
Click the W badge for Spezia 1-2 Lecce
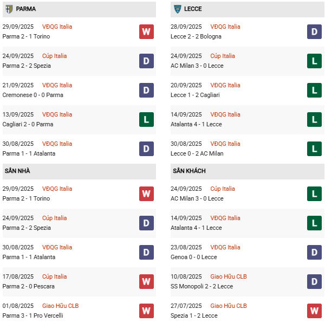click(x=314, y=311)
